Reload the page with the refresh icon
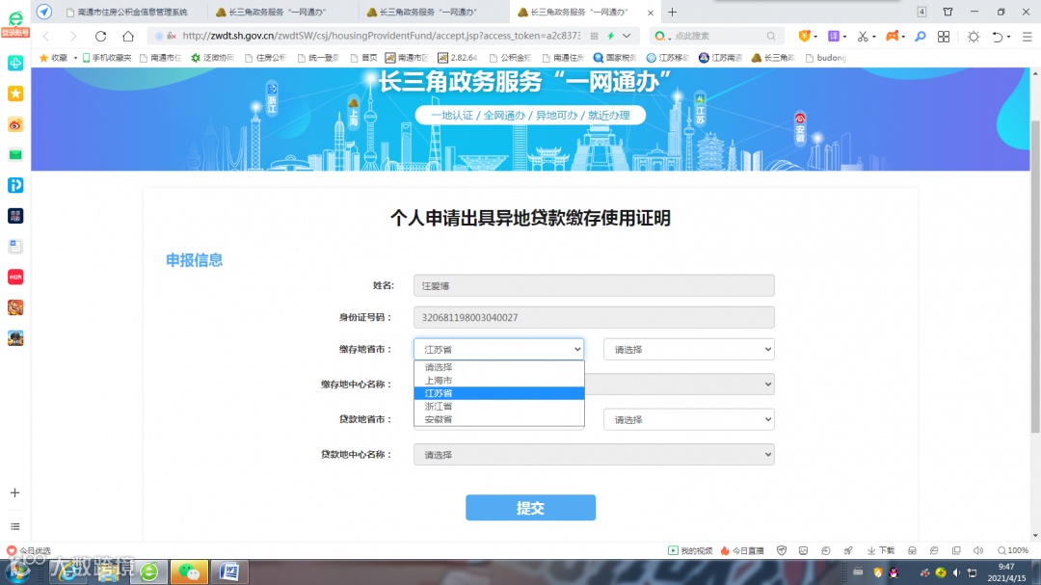 coord(100,36)
